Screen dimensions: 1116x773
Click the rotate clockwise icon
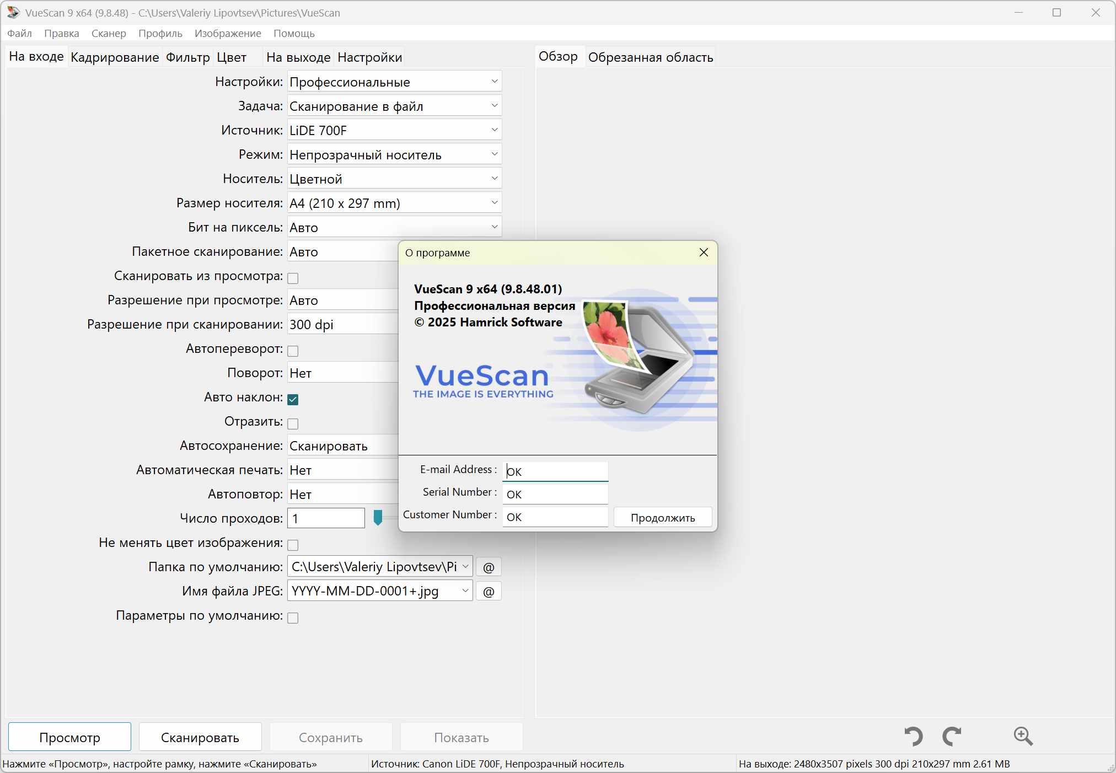pyautogui.click(x=952, y=736)
